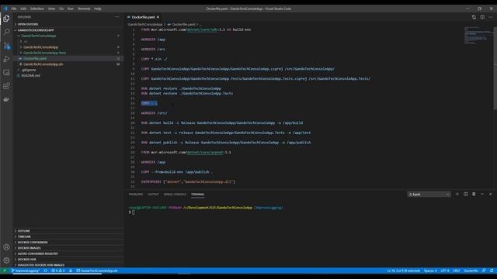Open the Terminal menu
Viewport: 497px width, 279px height.
tap(84, 9)
